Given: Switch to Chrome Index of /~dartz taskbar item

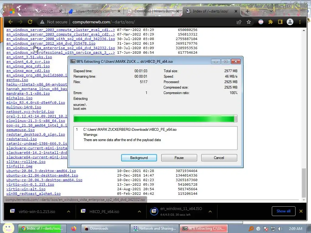Looking at the screenshot, I should [42, 228].
